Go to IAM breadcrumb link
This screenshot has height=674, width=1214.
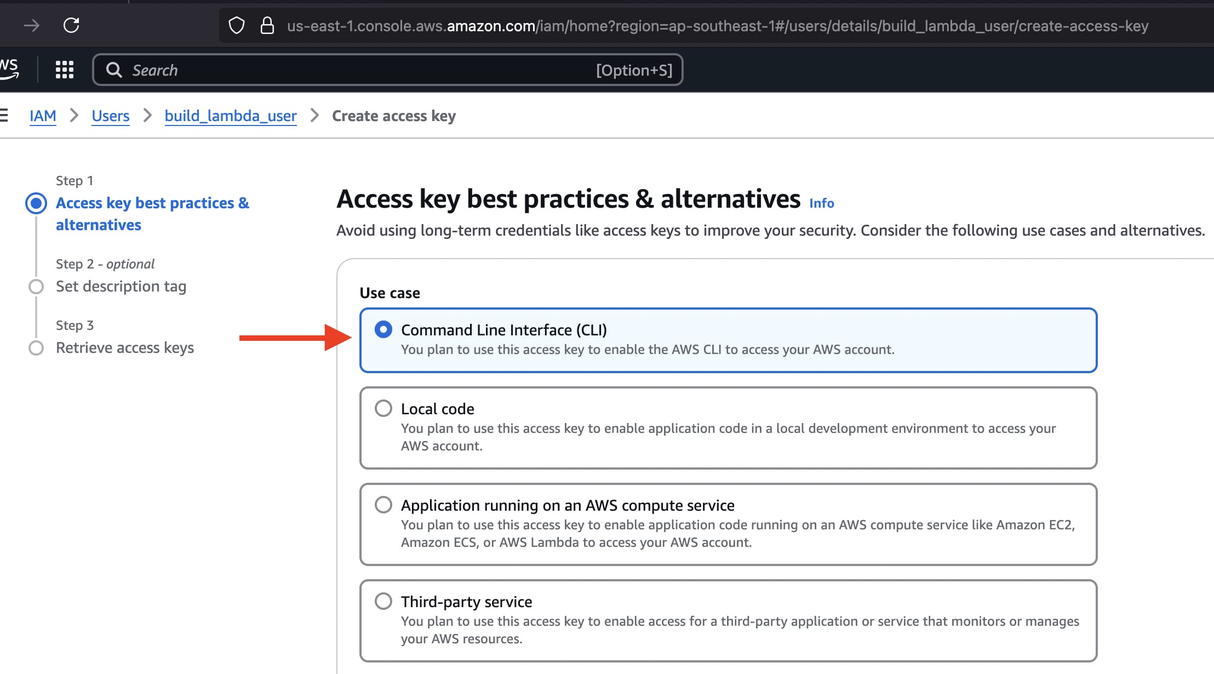coord(43,116)
